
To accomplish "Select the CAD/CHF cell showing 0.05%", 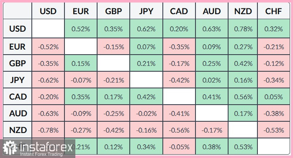I will [x=274, y=97].
